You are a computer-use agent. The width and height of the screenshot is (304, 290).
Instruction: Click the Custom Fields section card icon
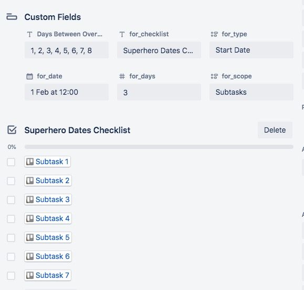click(x=12, y=17)
